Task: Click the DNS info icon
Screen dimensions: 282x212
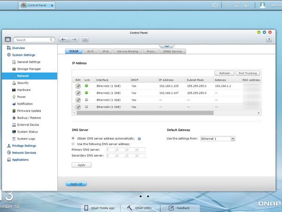Action: [139, 139]
